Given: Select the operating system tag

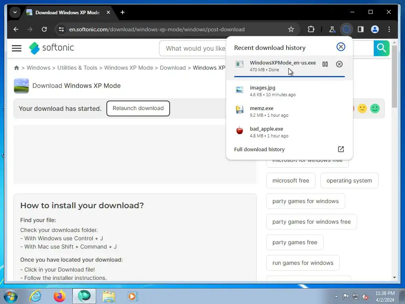Looking at the screenshot, I should click(x=349, y=180).
